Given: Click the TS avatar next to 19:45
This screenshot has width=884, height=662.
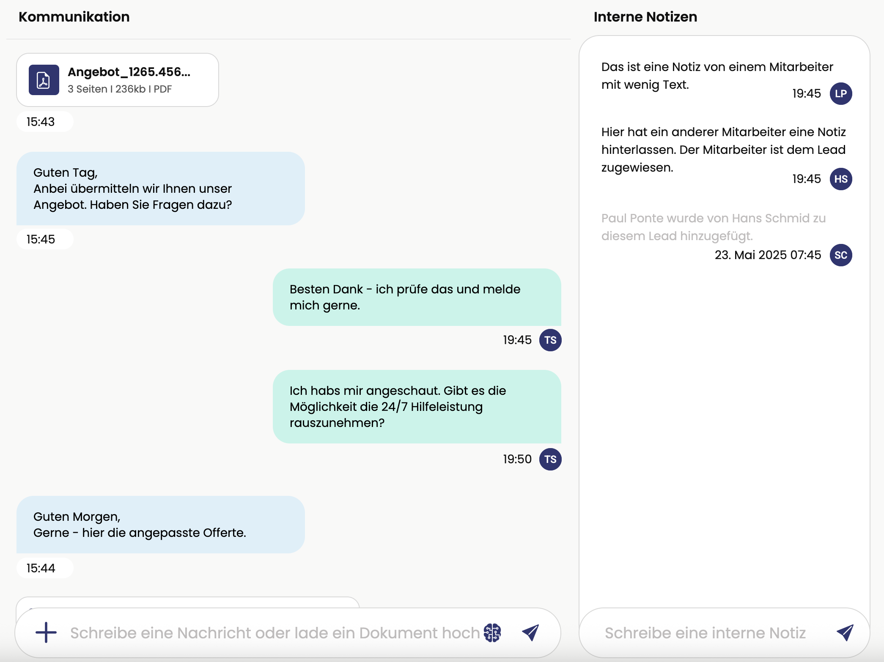Looking at the screenshot, I should 550,340.
